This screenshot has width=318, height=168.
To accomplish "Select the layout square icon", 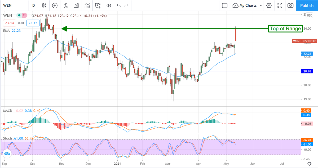I will (x=225, y=5).
